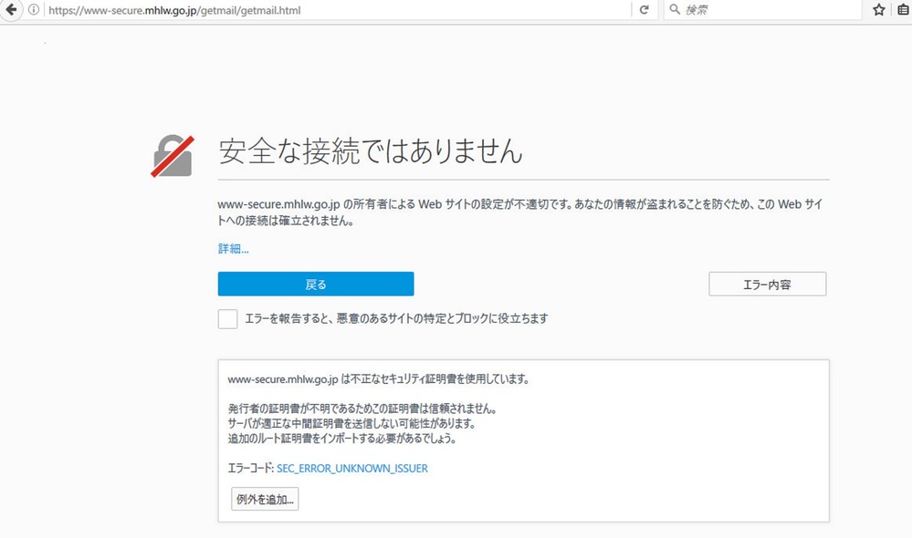Click the エラーコード label text

[x=250, y=469]
